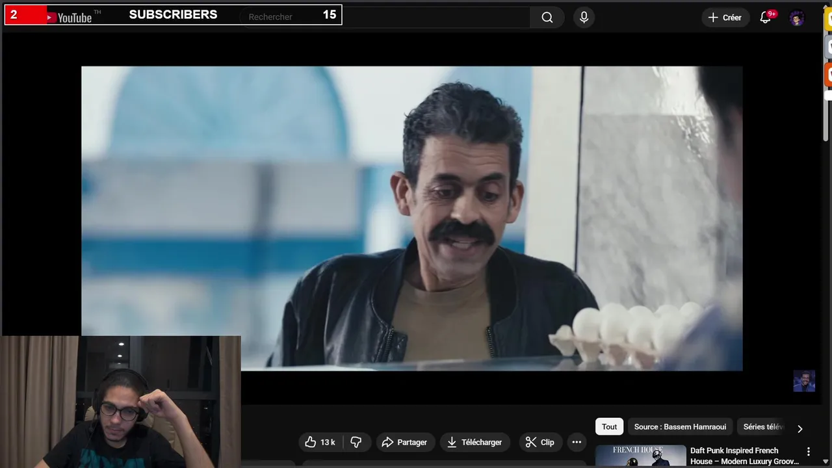The image size is (832, 468).
Task: Open account avatar menu
Action: 797,18
